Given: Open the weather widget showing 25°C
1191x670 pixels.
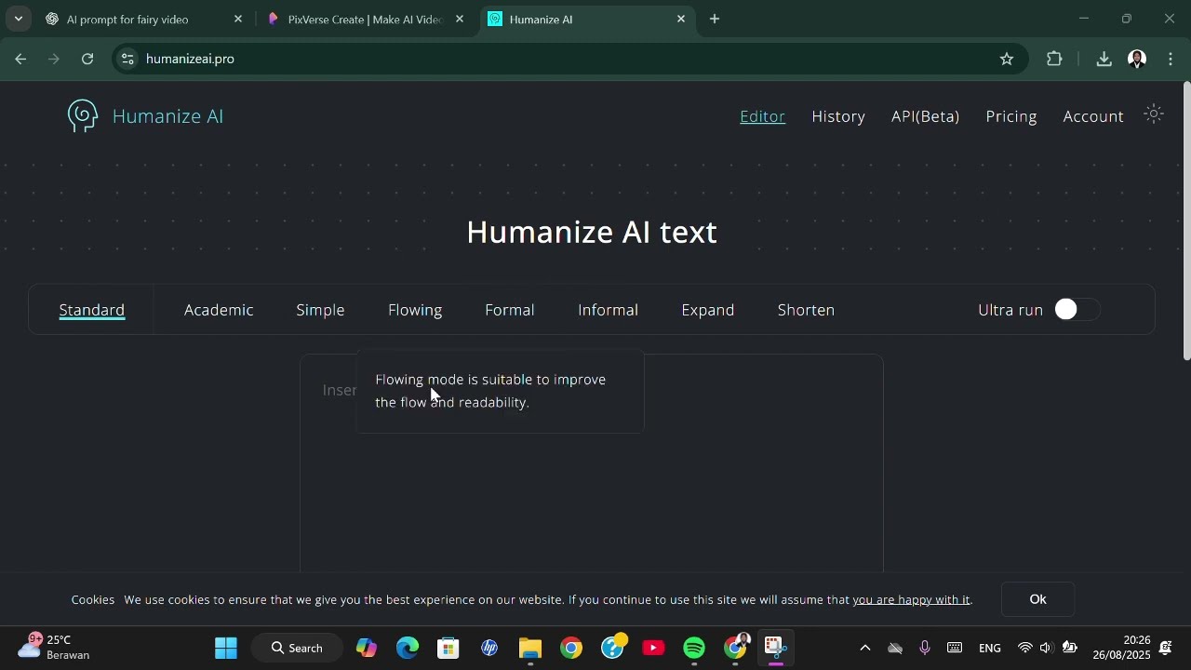Looking at the screenshot, I should tap(56, 648).
